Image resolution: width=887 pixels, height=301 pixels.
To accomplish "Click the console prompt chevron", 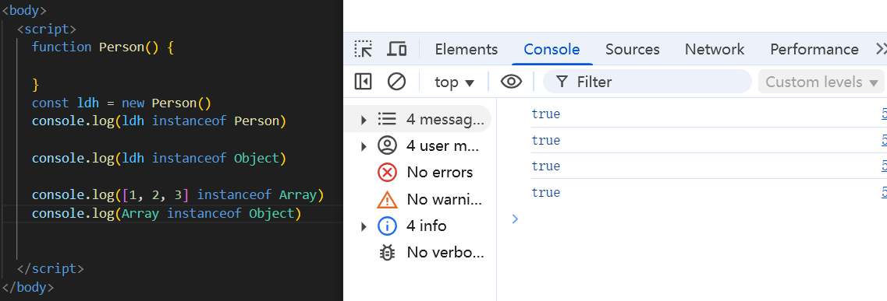I will 515,219.
